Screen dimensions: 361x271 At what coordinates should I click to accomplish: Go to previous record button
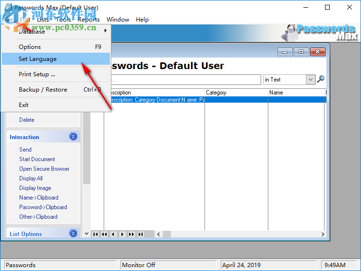point(113,234)
